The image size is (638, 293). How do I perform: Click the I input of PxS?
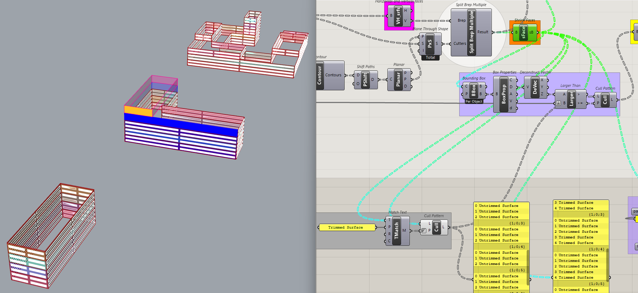point(423,51)
